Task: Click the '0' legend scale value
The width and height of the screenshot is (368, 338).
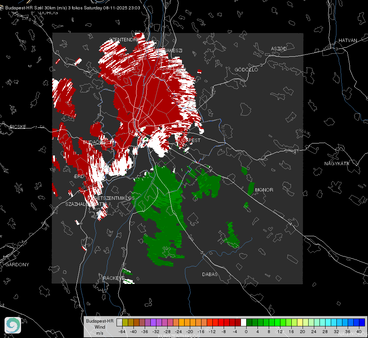Action: coord(246,332)
